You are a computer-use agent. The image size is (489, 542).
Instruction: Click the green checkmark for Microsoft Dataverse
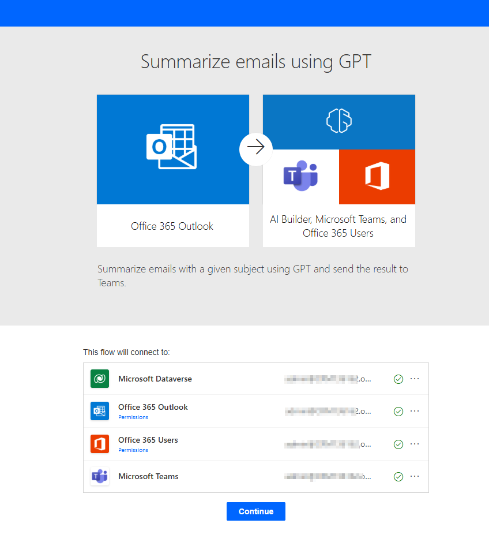(398, 379)
